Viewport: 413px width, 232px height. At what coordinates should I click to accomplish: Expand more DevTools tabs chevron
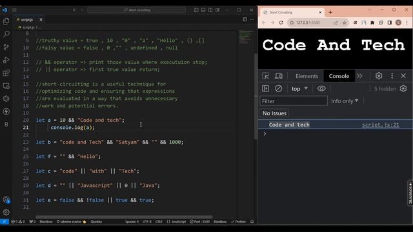pos(359,76)
